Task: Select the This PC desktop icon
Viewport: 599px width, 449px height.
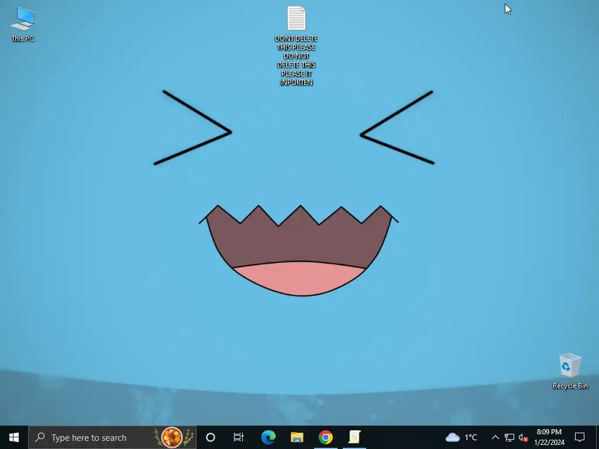Action: (x=23, y=23)
